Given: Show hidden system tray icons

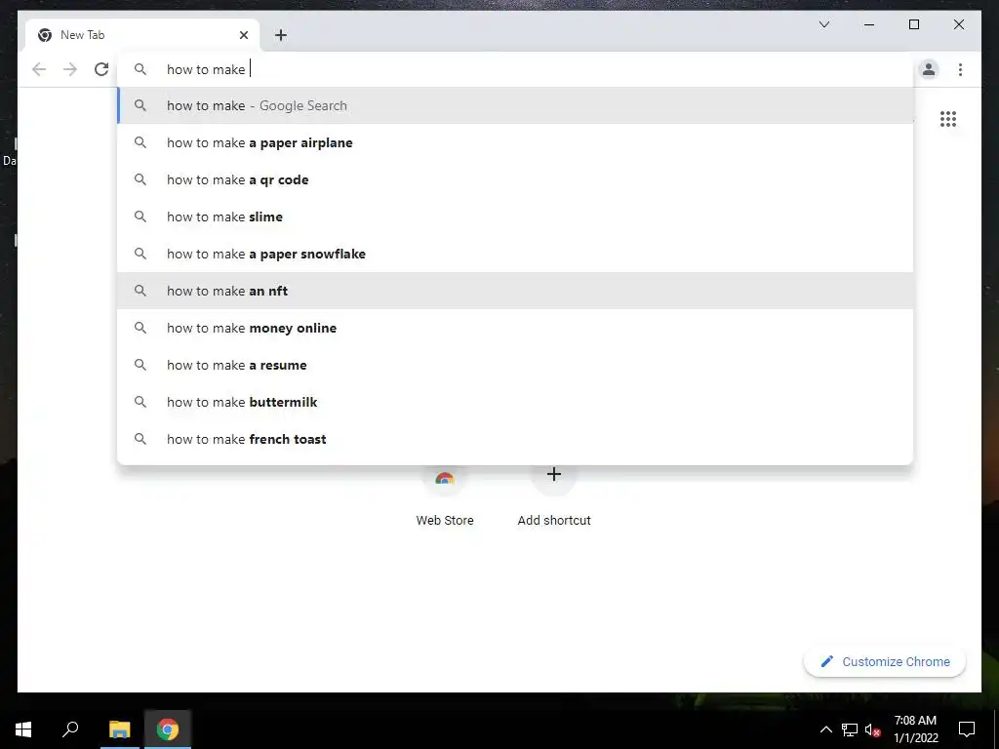Looking at the screenshot, I should 825,729.
